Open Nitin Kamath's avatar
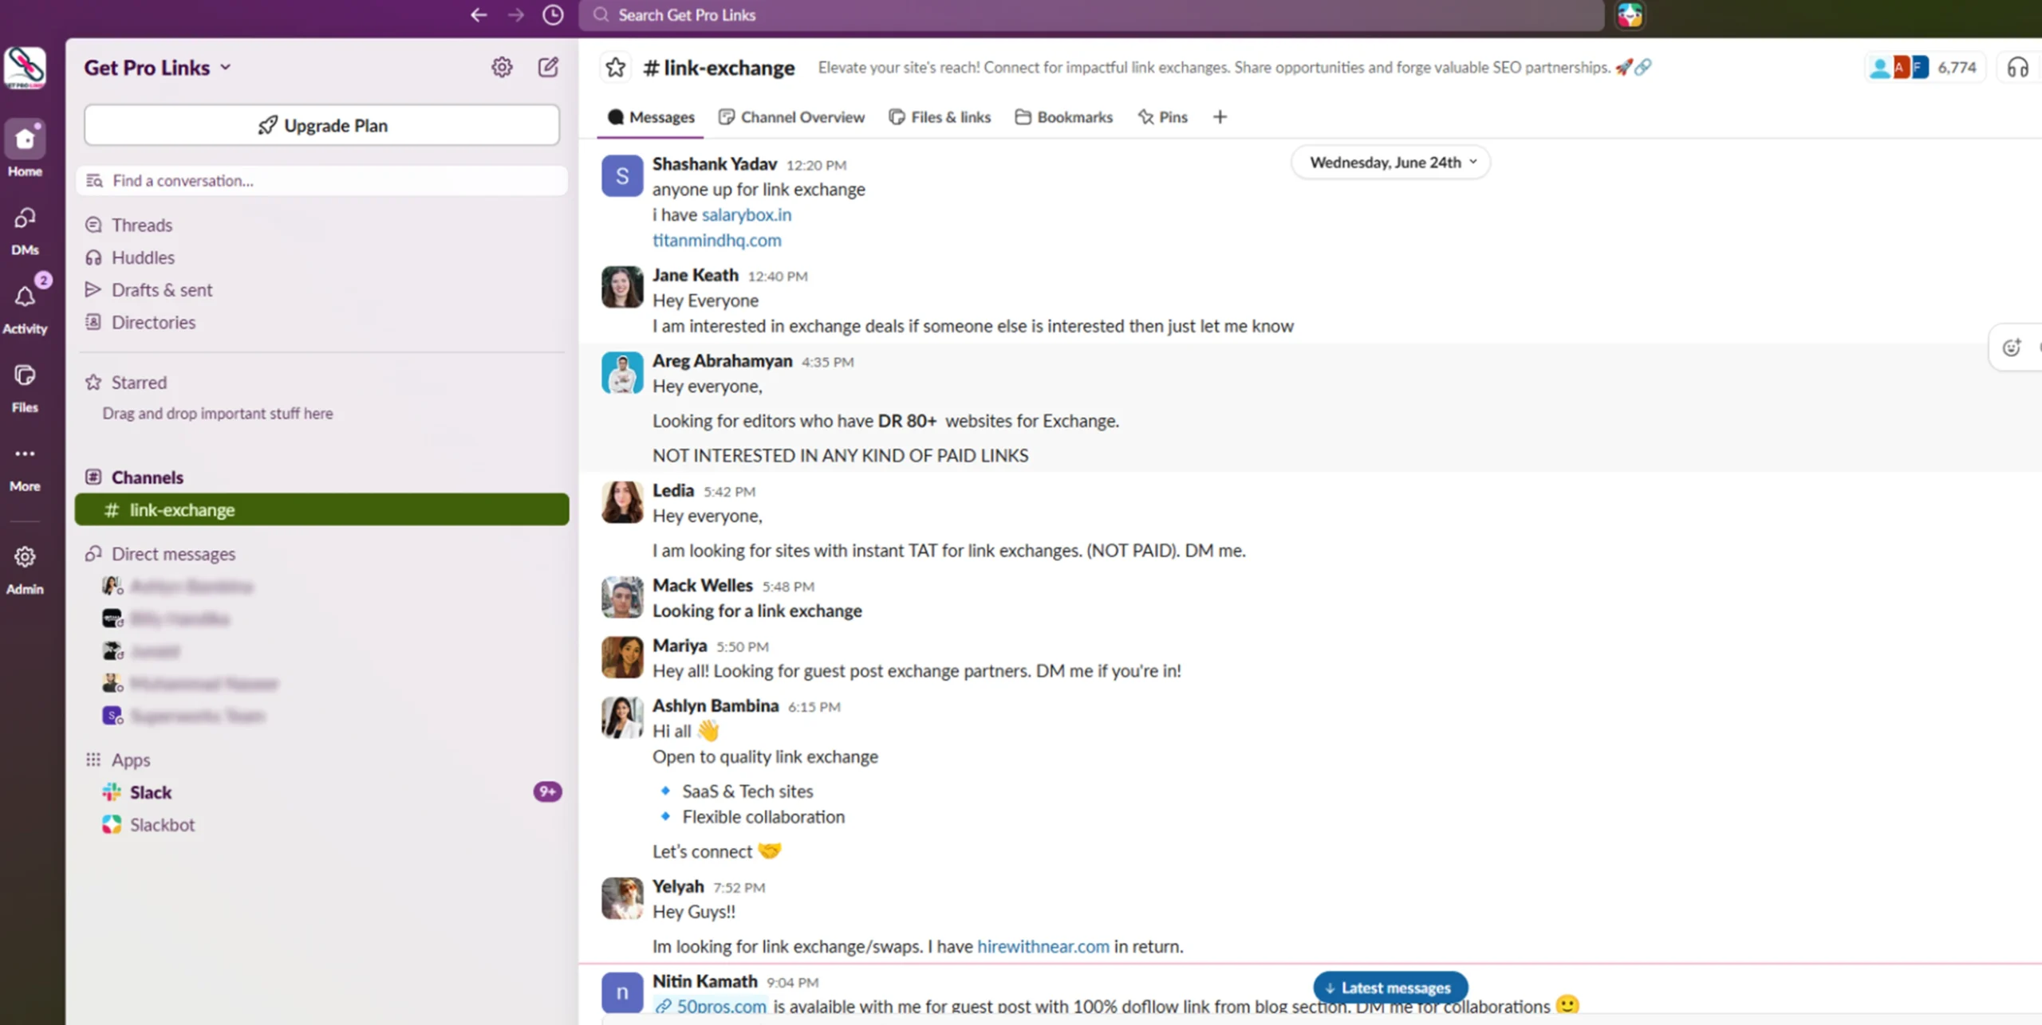This screenshot has width=2042, height=1025. (x=622, y=993)
